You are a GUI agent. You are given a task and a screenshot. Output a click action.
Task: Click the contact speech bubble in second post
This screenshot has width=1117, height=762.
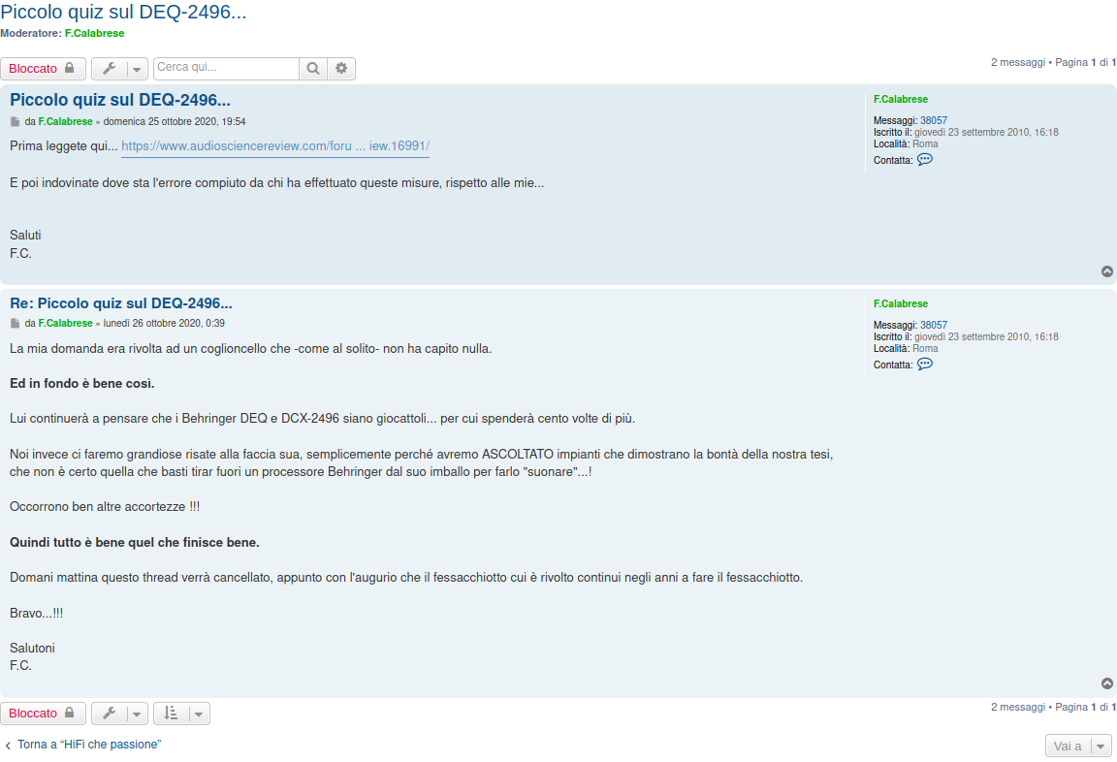[x=925, y=364]
